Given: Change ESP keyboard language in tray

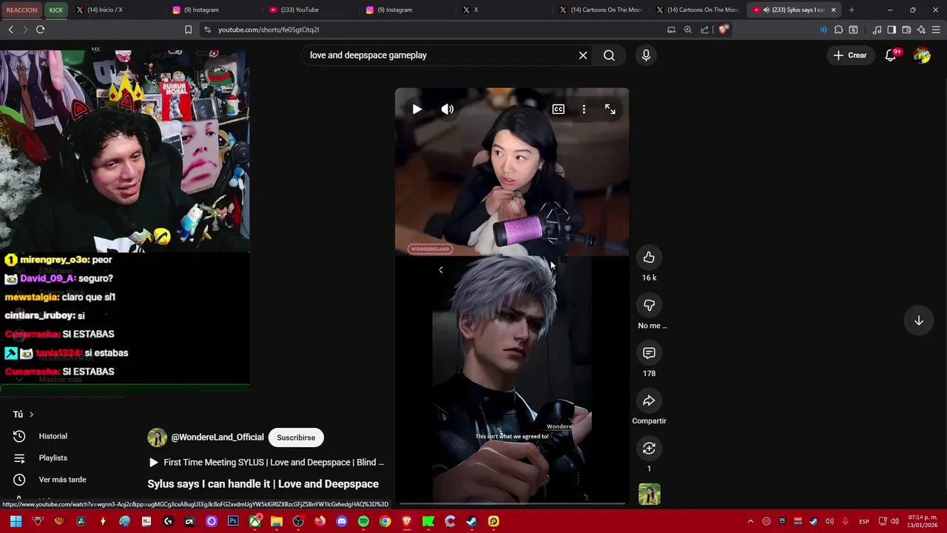Looking at the screenshot, I should (863, 521).
